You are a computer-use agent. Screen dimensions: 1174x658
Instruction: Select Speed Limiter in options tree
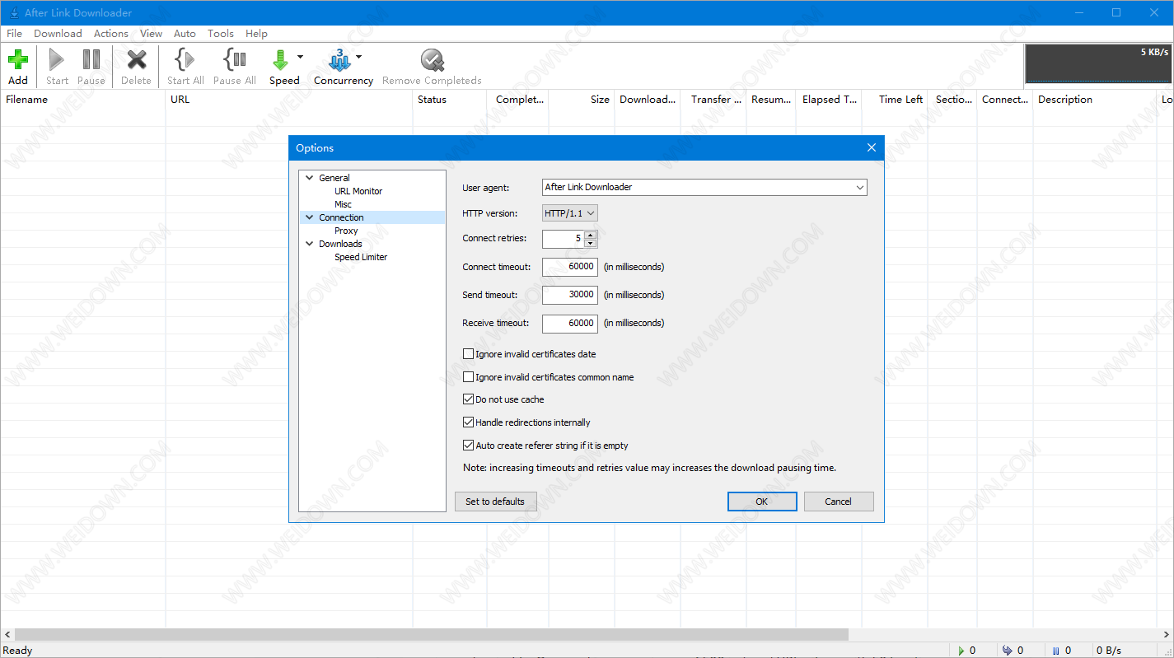tap(361, 257)
